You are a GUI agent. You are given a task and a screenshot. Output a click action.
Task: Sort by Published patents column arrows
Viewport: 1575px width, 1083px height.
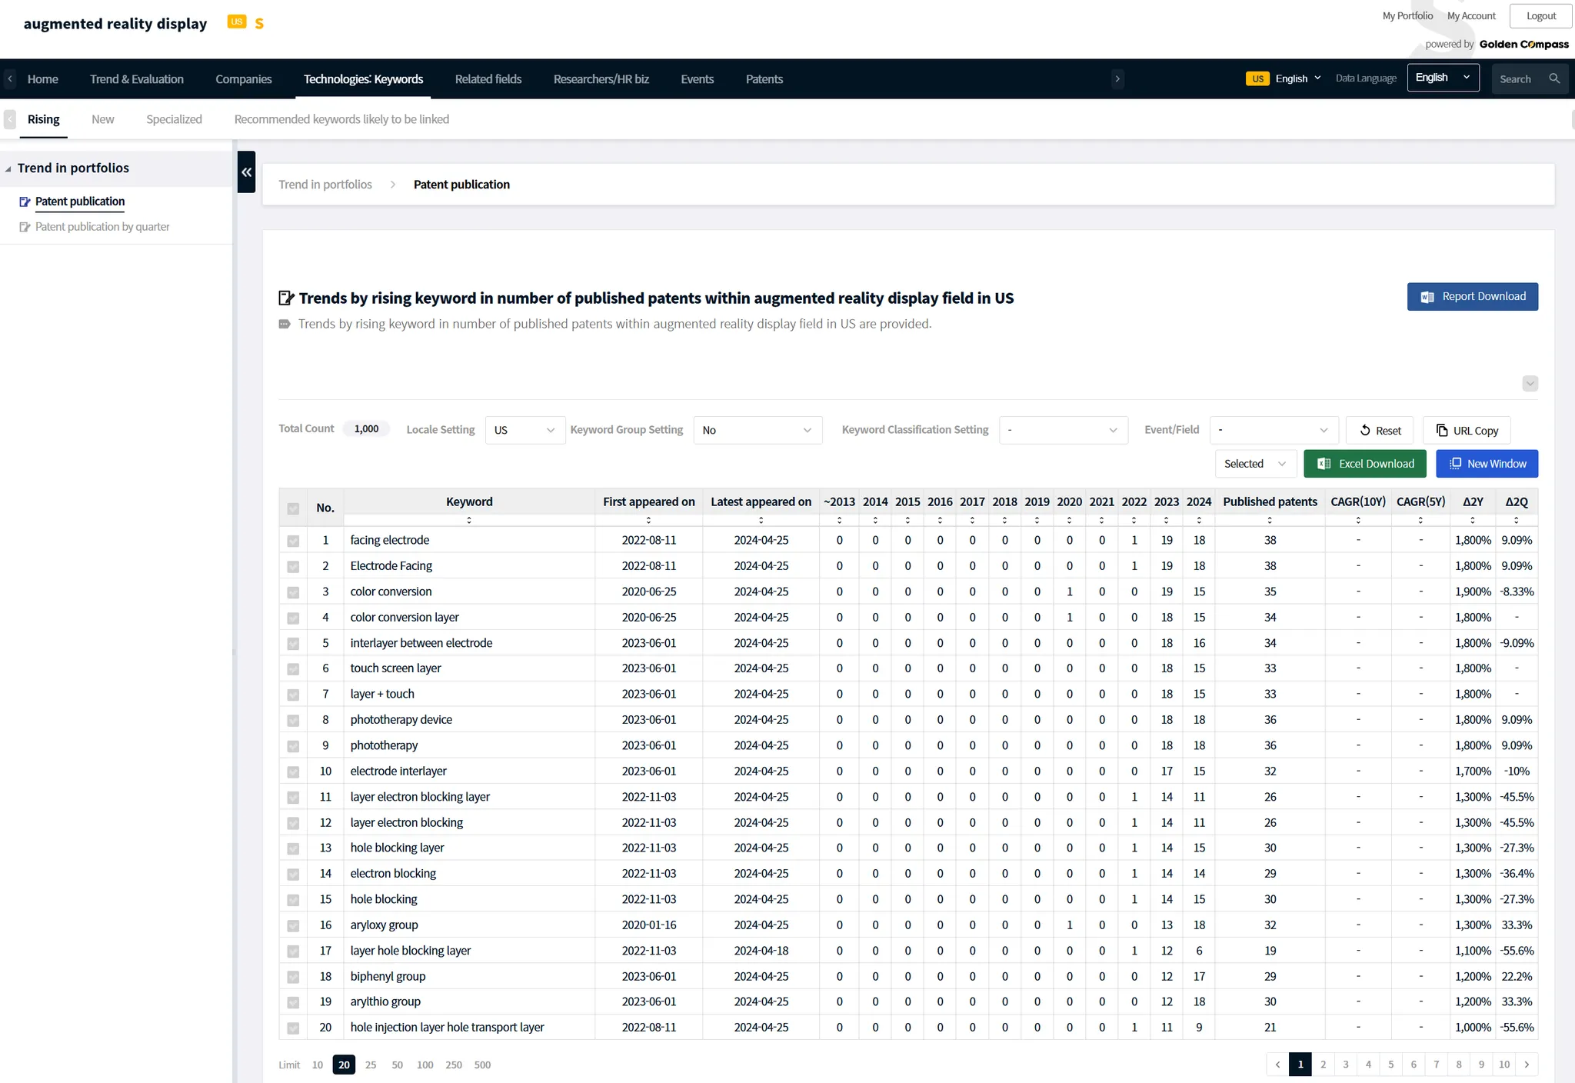(x=1270, y=521)
